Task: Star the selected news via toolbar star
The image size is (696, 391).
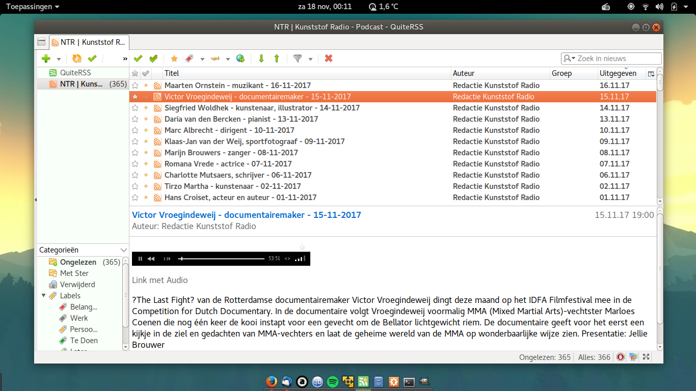Action: [174, 59]
